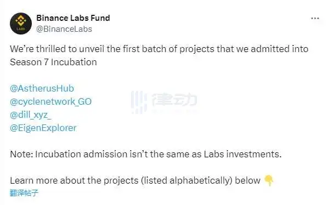Open the @AstherusHub mention
This screenshot has height=205, width=328.
(42, 88)
